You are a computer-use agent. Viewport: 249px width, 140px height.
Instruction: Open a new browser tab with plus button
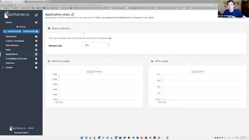[49, 2]
